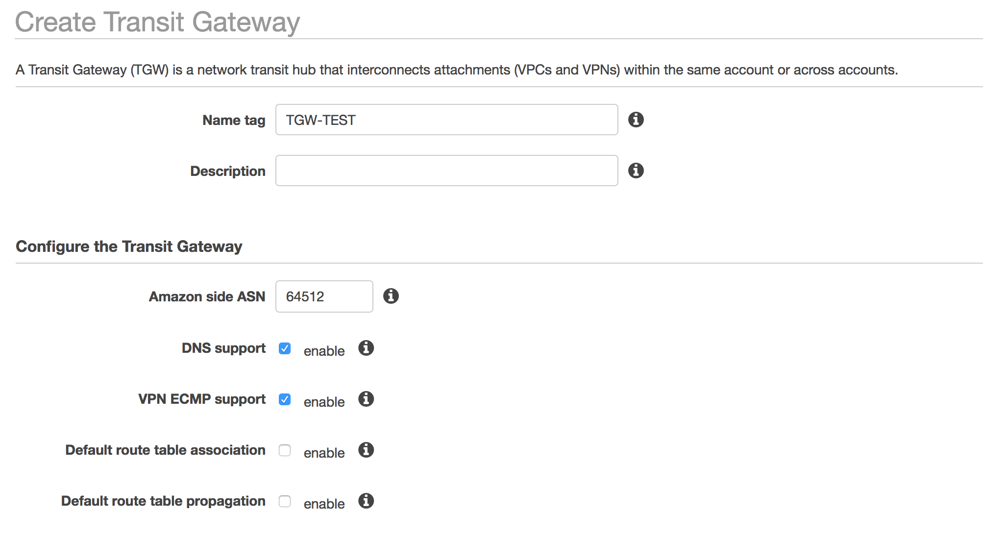Focus the Name tag field containing TGW-TEST
The height and width of the screenshot is (539, 983).
pos(446,120)
